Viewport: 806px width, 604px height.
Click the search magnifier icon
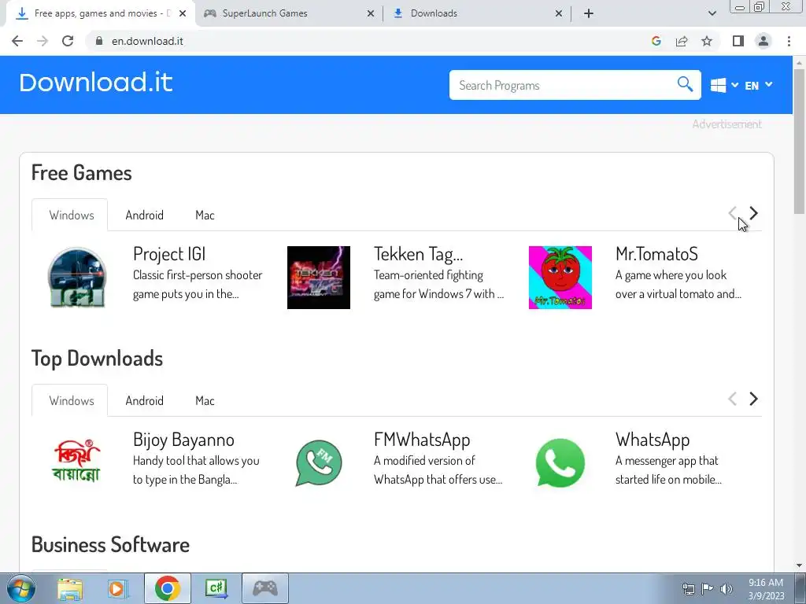(x=685, y=83)
